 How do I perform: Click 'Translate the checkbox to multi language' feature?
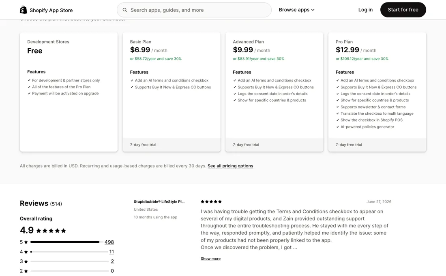[377, 113]
